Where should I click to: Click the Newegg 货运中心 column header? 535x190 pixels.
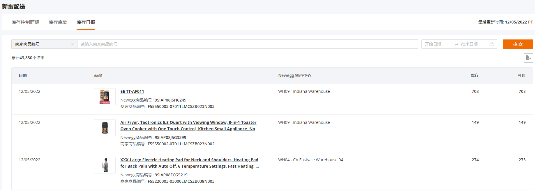tap(295, 75)
